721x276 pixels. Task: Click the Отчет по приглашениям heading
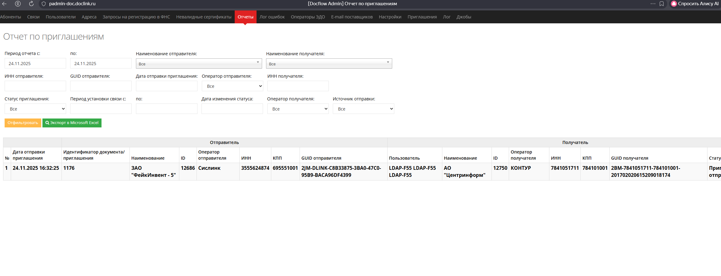(x=54, y=37)
